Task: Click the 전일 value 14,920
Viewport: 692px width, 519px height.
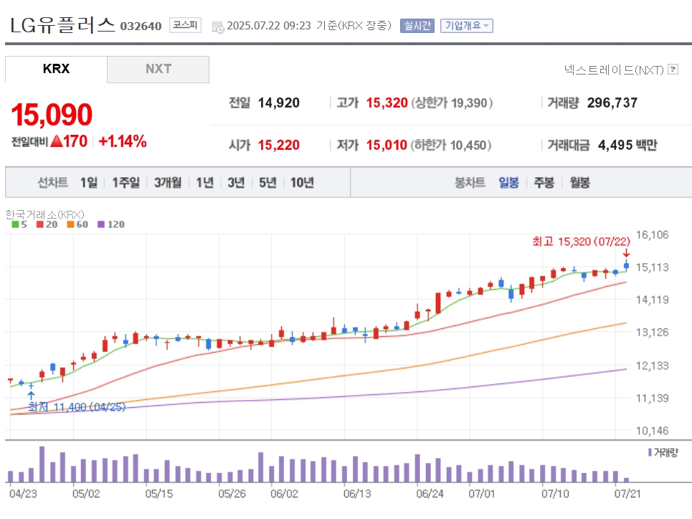Action: pos(278,103)
